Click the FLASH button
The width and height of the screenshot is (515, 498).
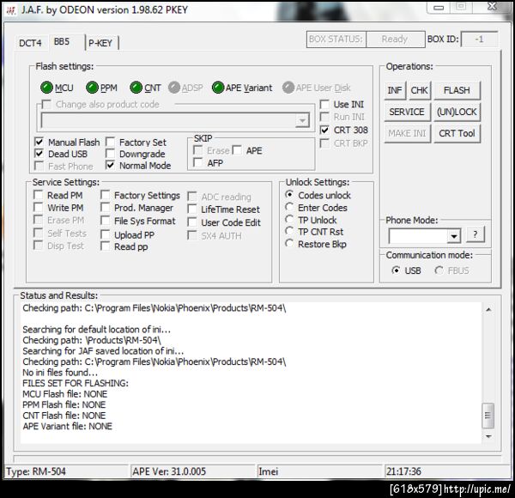(457, 90)
